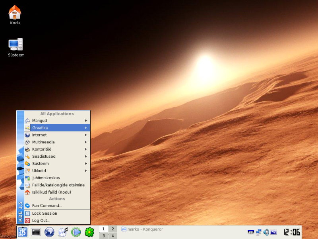Viewport: 318px width, 239px height.
Task: Click the keyboard layout tray icon
Action: click(251, 232)
